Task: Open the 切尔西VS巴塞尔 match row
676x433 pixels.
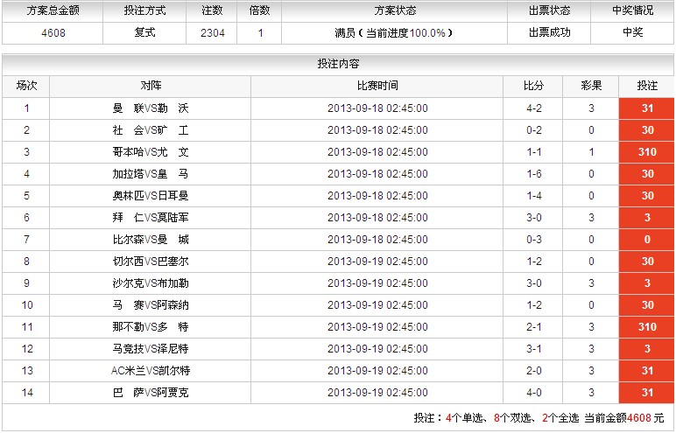Action: [150, 262]
